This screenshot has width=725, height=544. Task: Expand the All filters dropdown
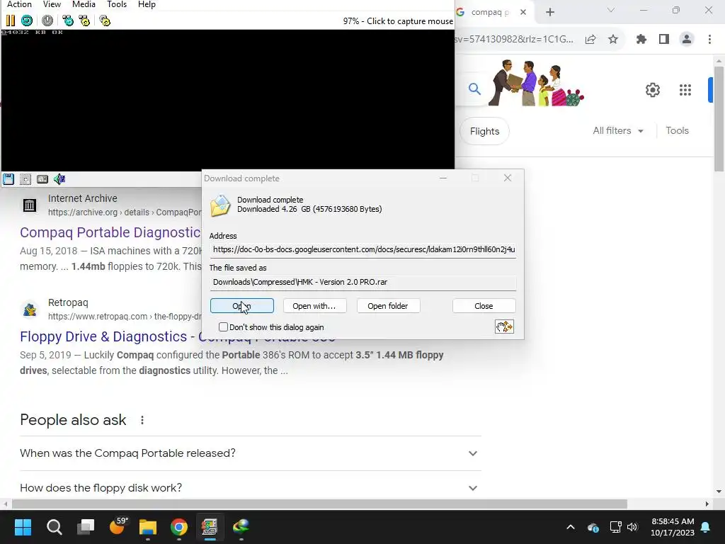618,131
